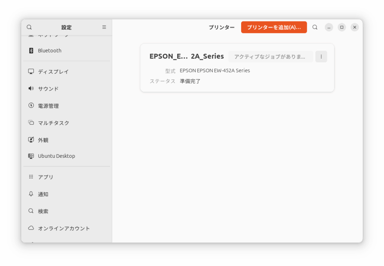Click the sound speaker icon
The image size is (384, 266).
point(31,88)
